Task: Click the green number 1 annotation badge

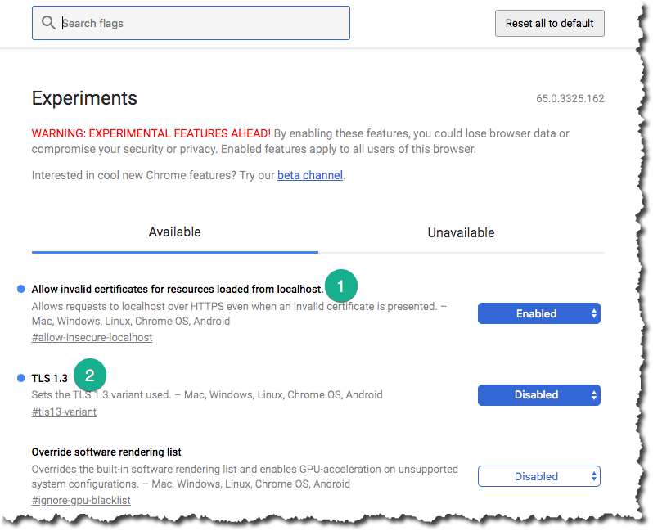Action: point(341,286)
